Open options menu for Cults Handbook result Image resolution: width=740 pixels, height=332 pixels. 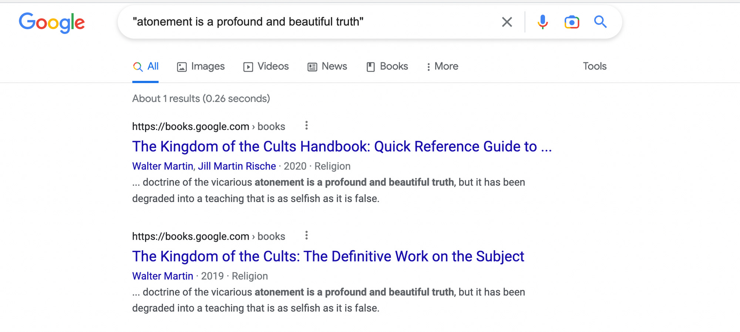pyautogui.click(x=306, y=126)
